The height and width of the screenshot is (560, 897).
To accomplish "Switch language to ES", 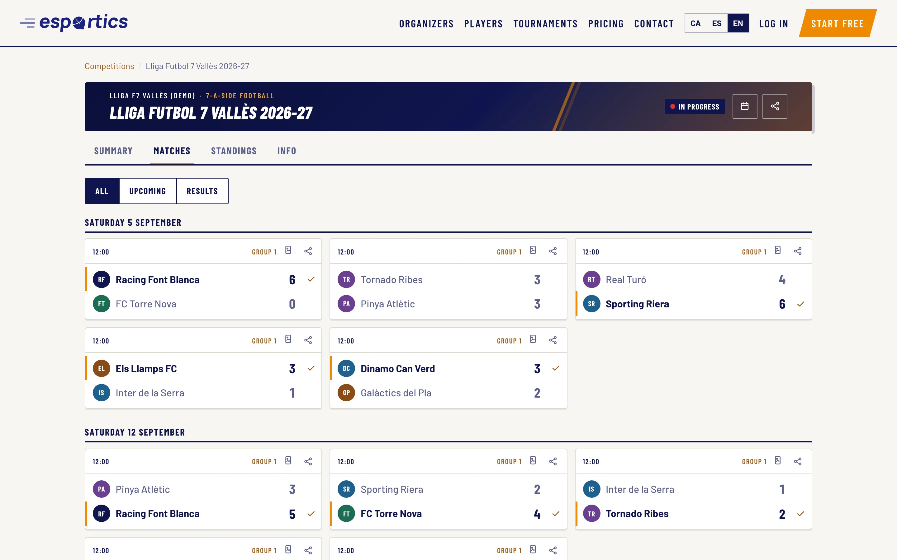I will pos(717,23).
